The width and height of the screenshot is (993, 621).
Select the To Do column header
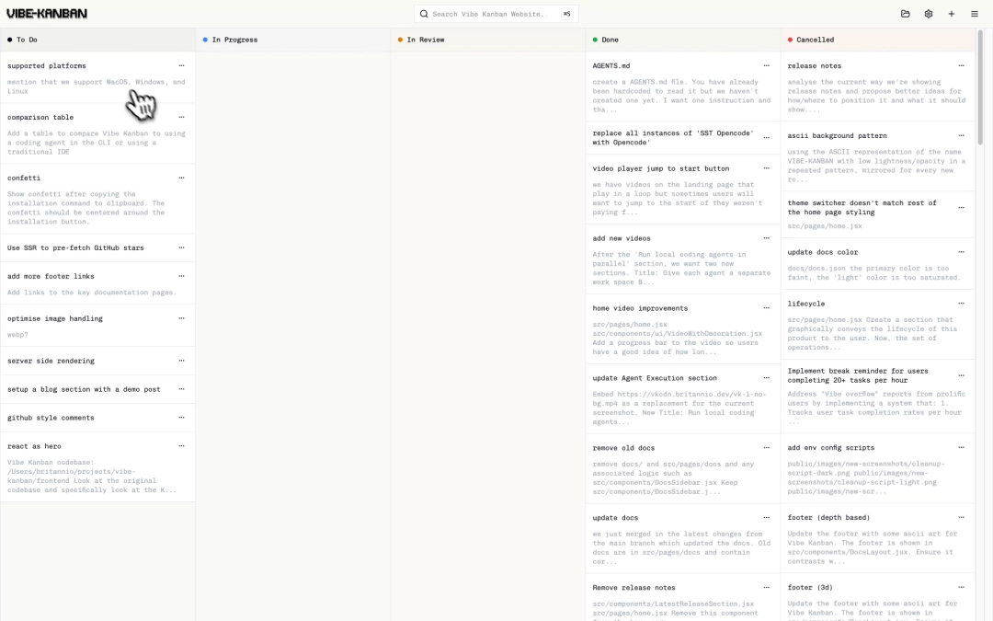coord(28,40)
